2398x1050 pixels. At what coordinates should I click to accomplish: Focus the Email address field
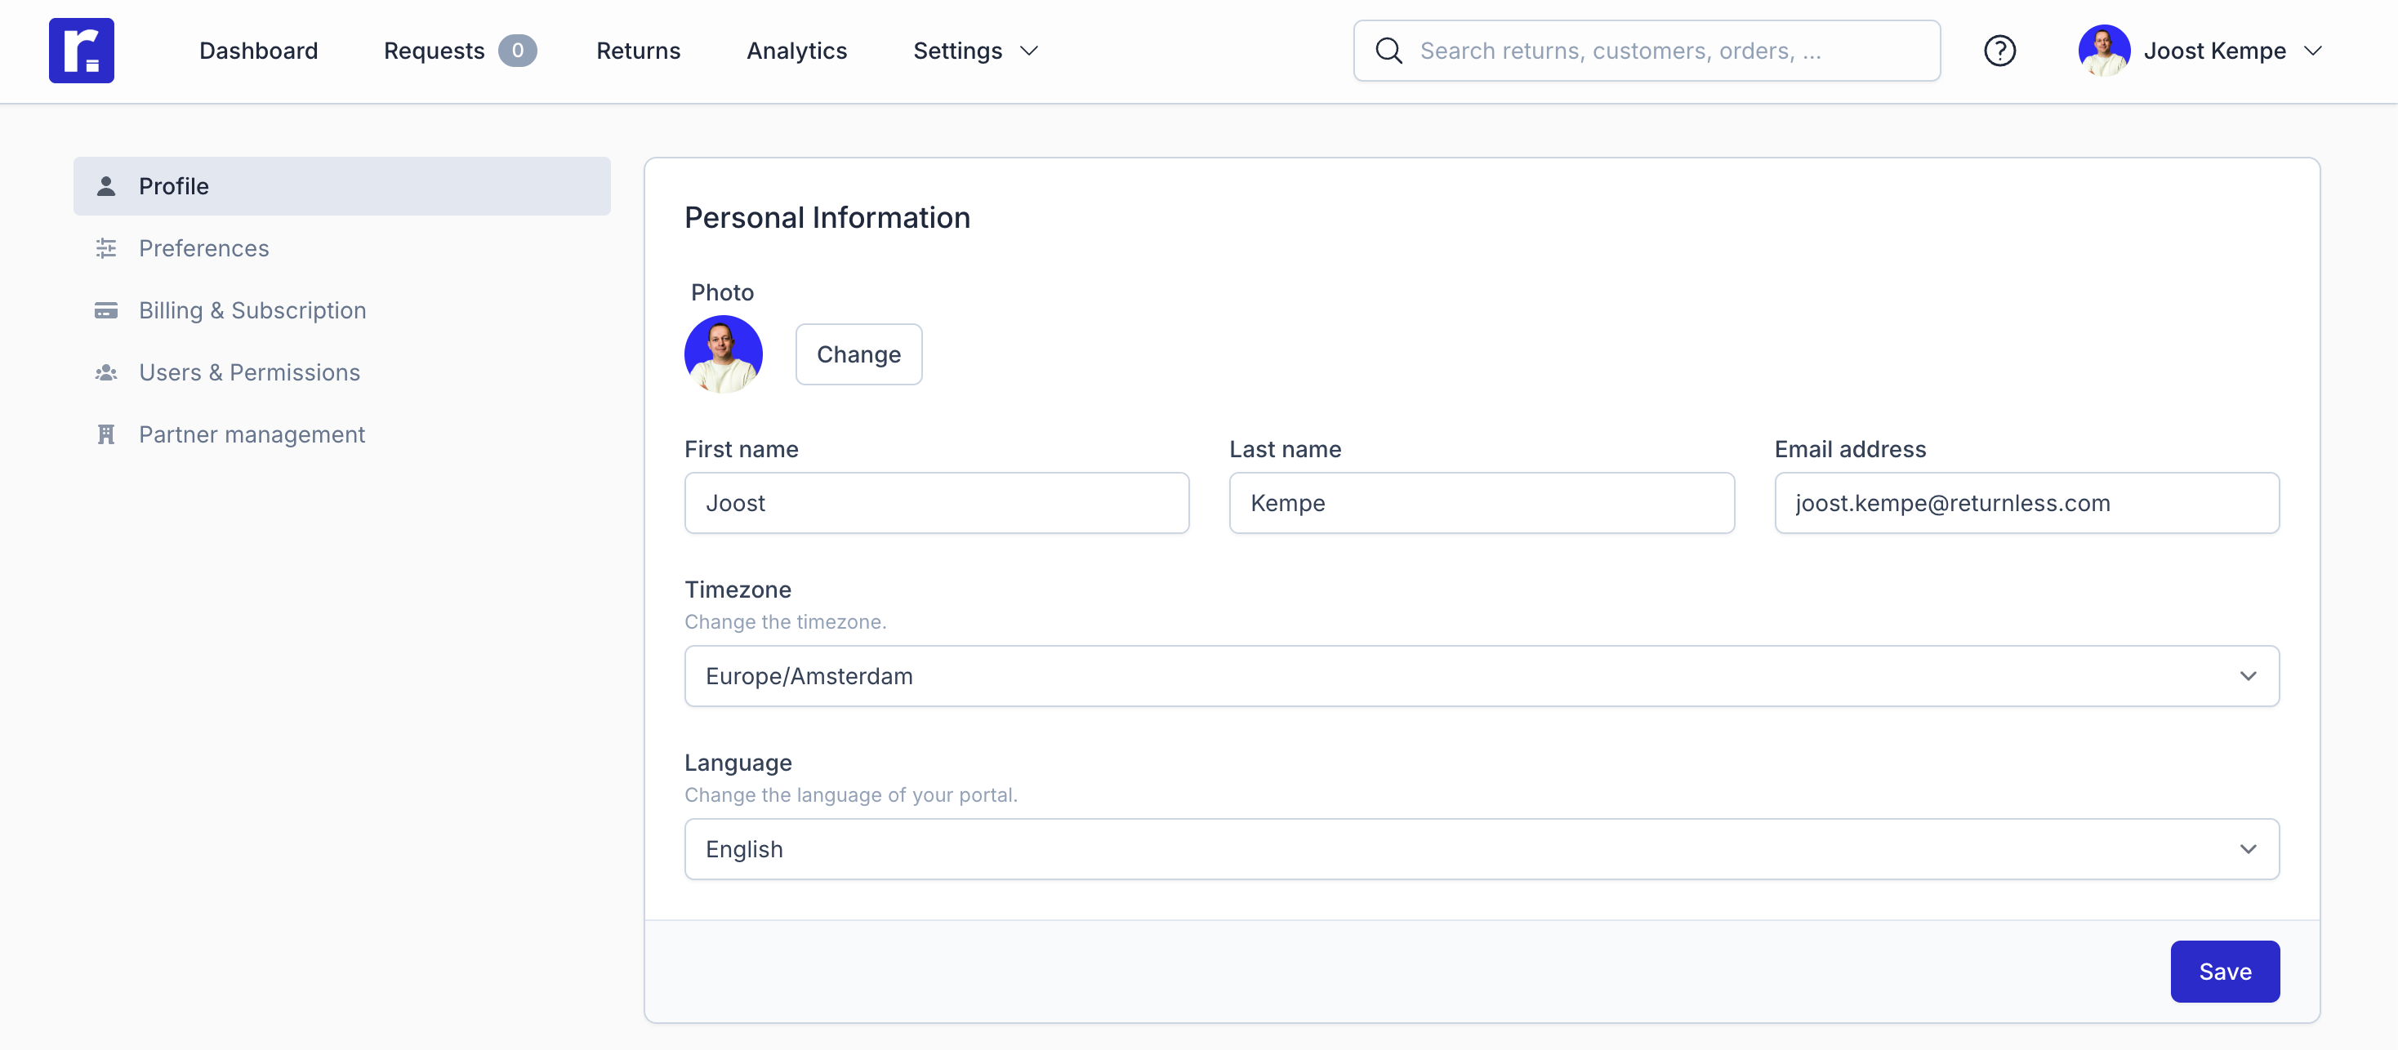(x=2026, y=503)
